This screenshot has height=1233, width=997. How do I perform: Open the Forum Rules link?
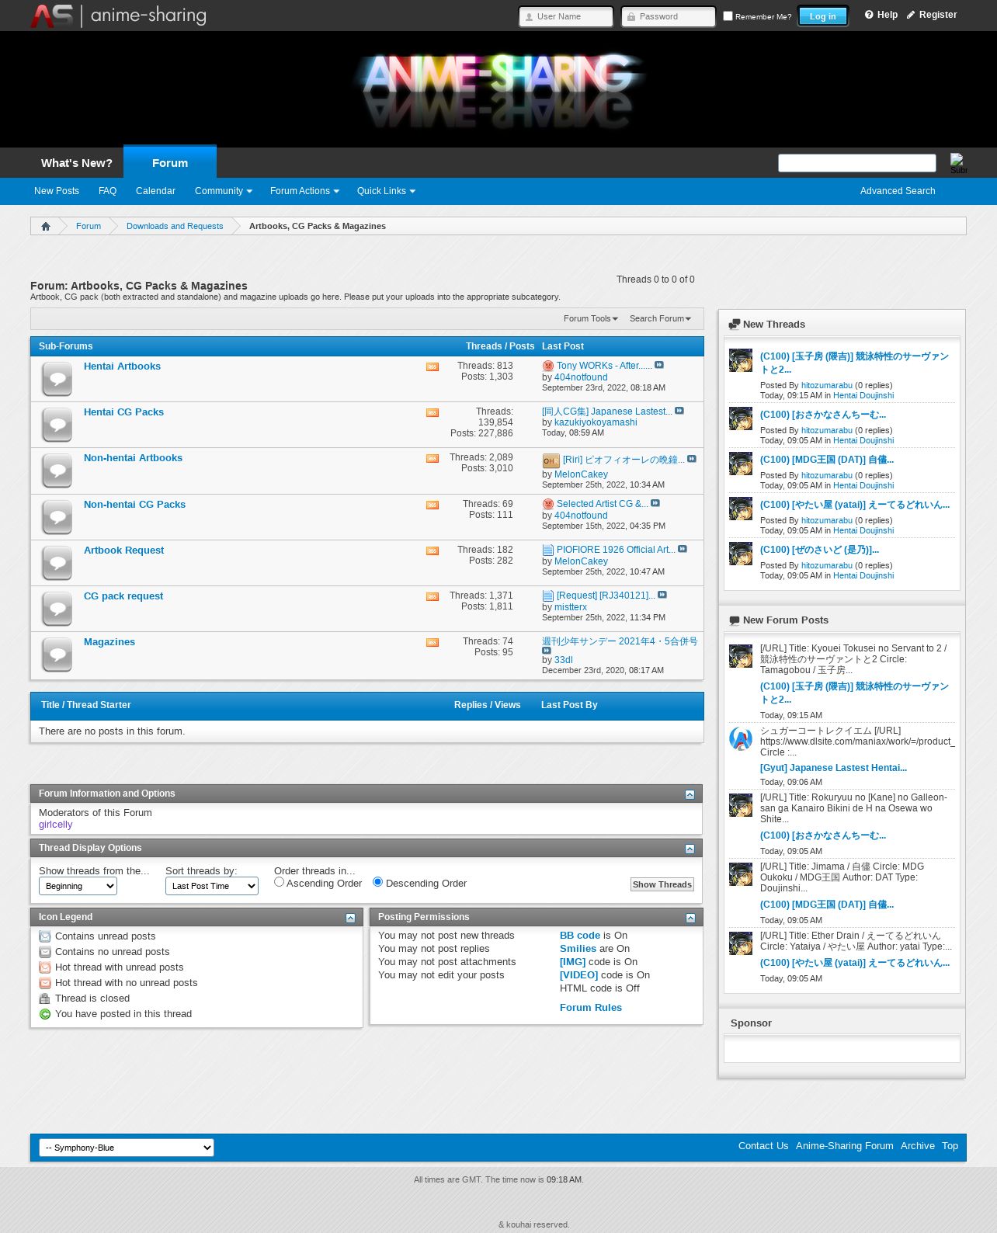pos(591,1008)
